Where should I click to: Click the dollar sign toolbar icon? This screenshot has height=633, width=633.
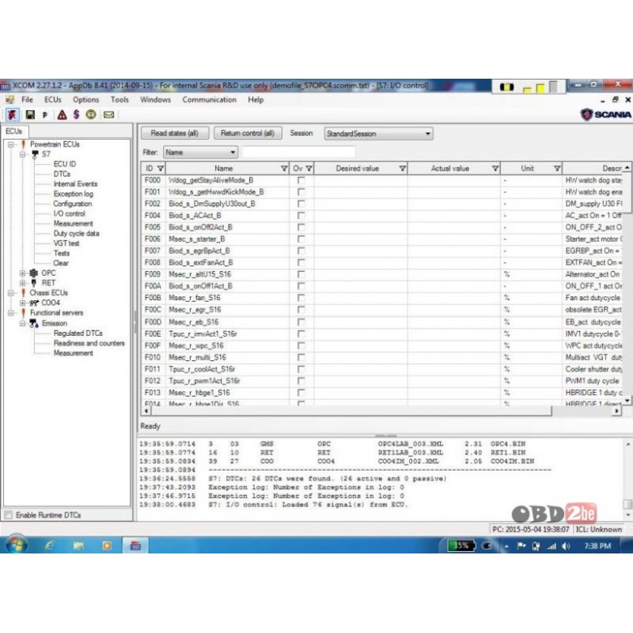tap(76, 114)
